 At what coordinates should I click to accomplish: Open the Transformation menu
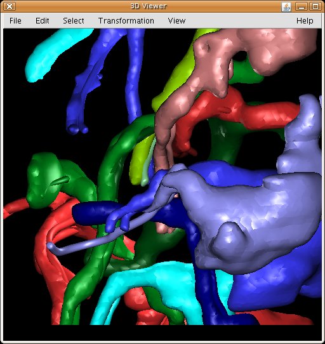tap(126, 21)
